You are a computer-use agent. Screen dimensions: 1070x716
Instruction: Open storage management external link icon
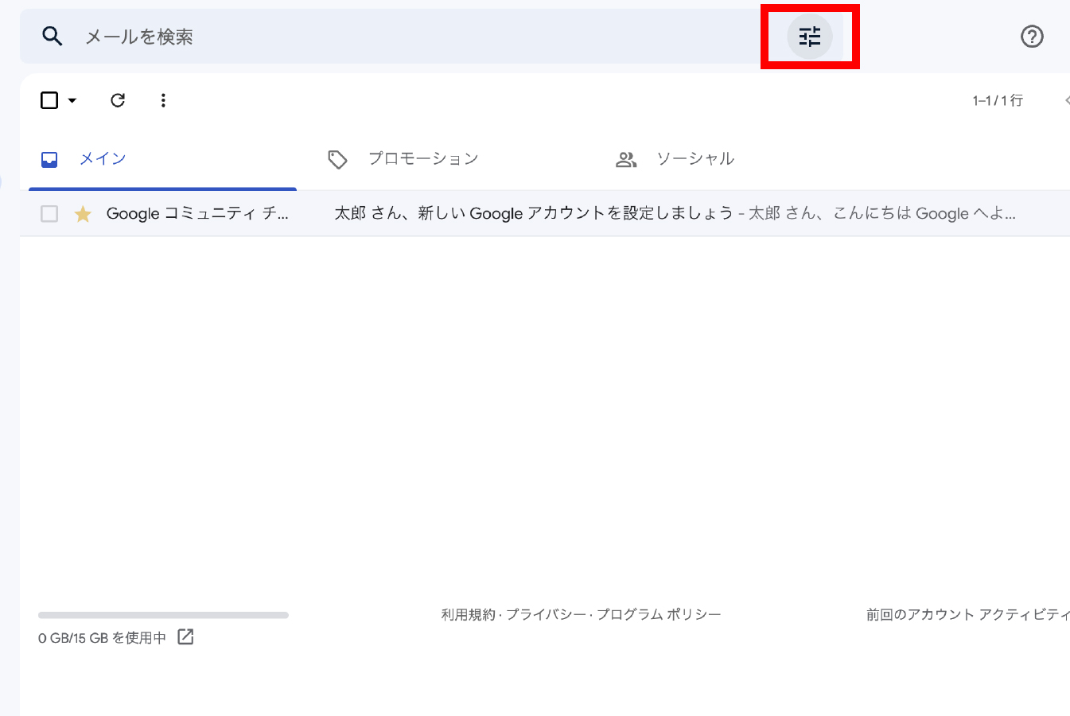185,637
